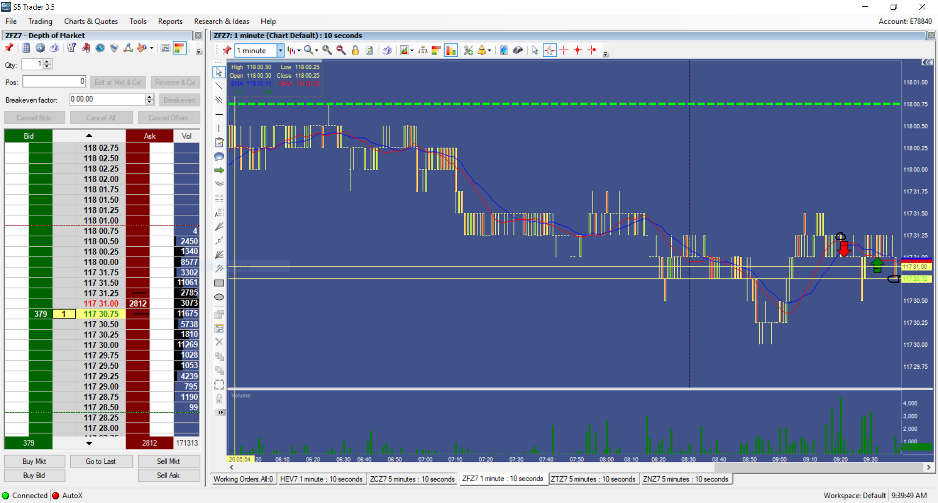Viewport: 938px width, 503px height.
Task: Open the chart studies dropdown arrow
Action: click(x=412, y=50)
